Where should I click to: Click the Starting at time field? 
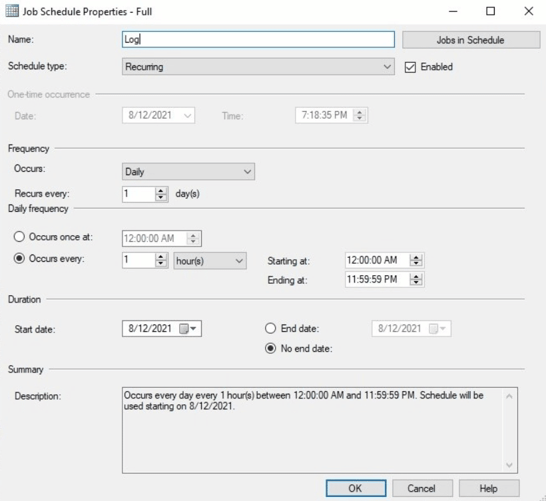376,260
